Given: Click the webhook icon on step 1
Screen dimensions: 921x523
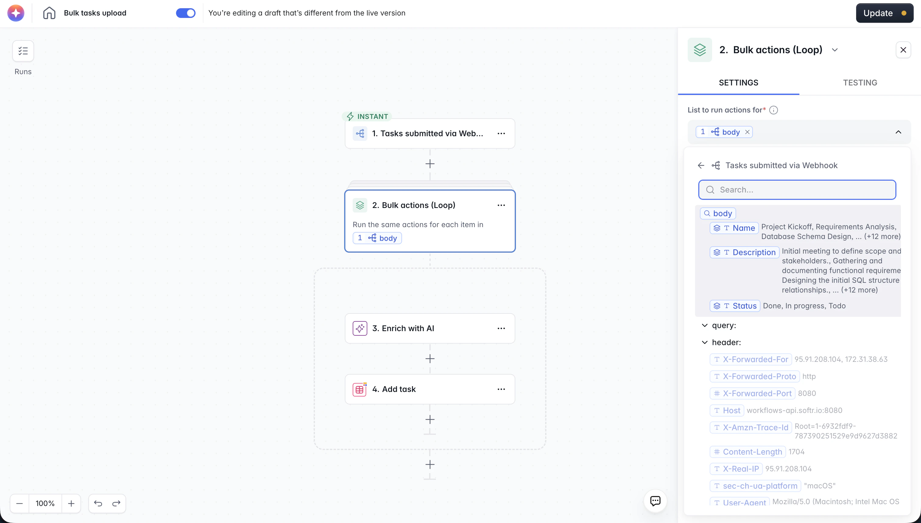Looking at the screenshot, I should click(x=360, y=133).
